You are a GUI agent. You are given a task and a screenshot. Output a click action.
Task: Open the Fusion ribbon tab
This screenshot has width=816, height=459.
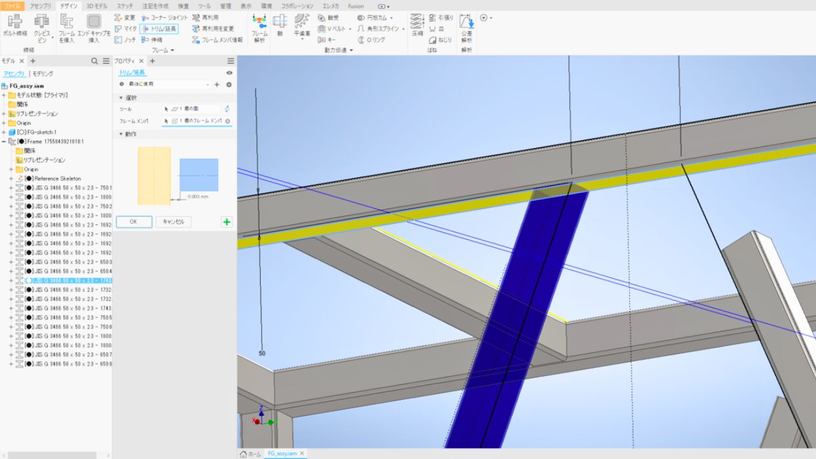[x=356, y=6]
